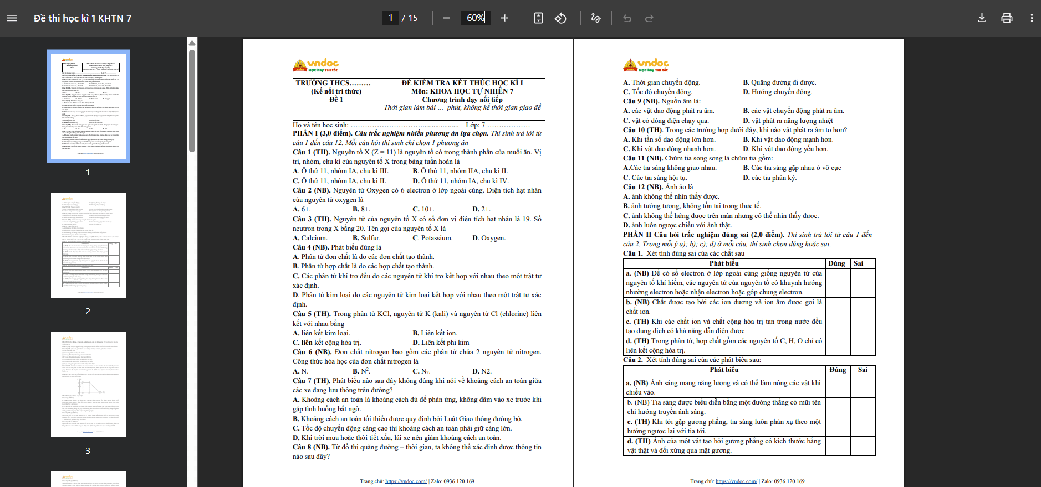Open page 3 thumbnail
This screenshot has height=487, width=1041.
click(x=88, y=385)
